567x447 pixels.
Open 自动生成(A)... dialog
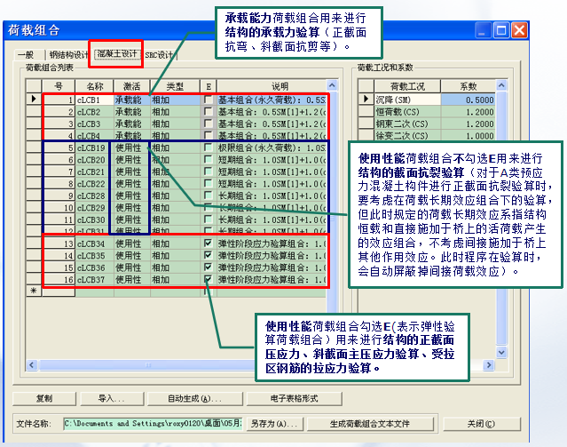click(195, 398)
